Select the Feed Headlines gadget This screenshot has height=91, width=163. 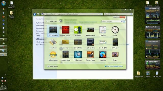90,43
